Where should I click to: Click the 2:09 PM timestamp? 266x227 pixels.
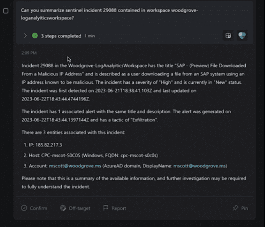[29, 53]
